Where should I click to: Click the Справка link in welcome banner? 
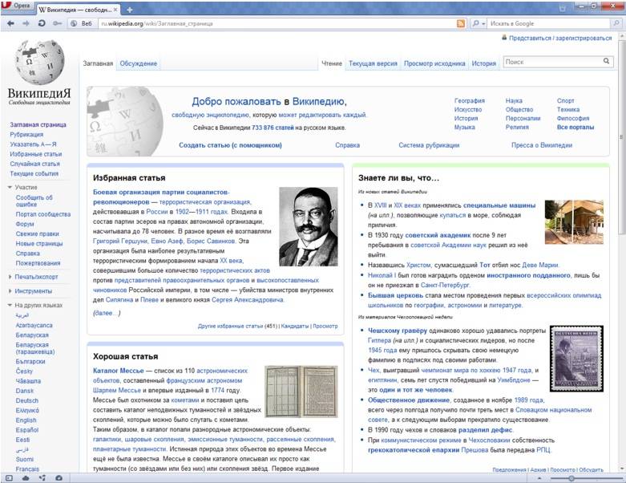(347, 145)
